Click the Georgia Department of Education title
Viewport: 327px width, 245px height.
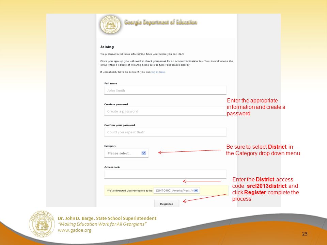tap(160, 22)
